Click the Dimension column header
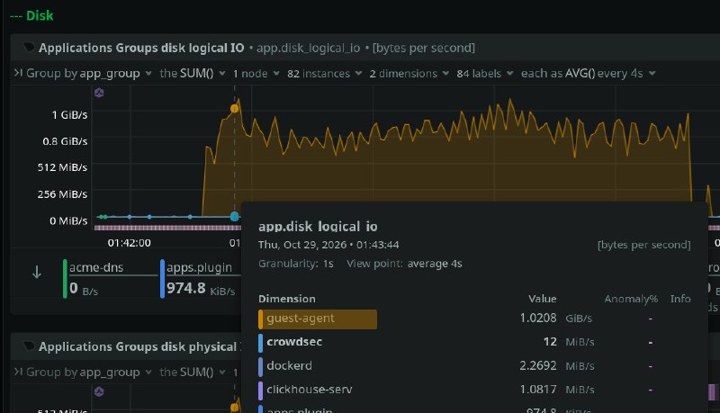720x413 pixels. 287,299
